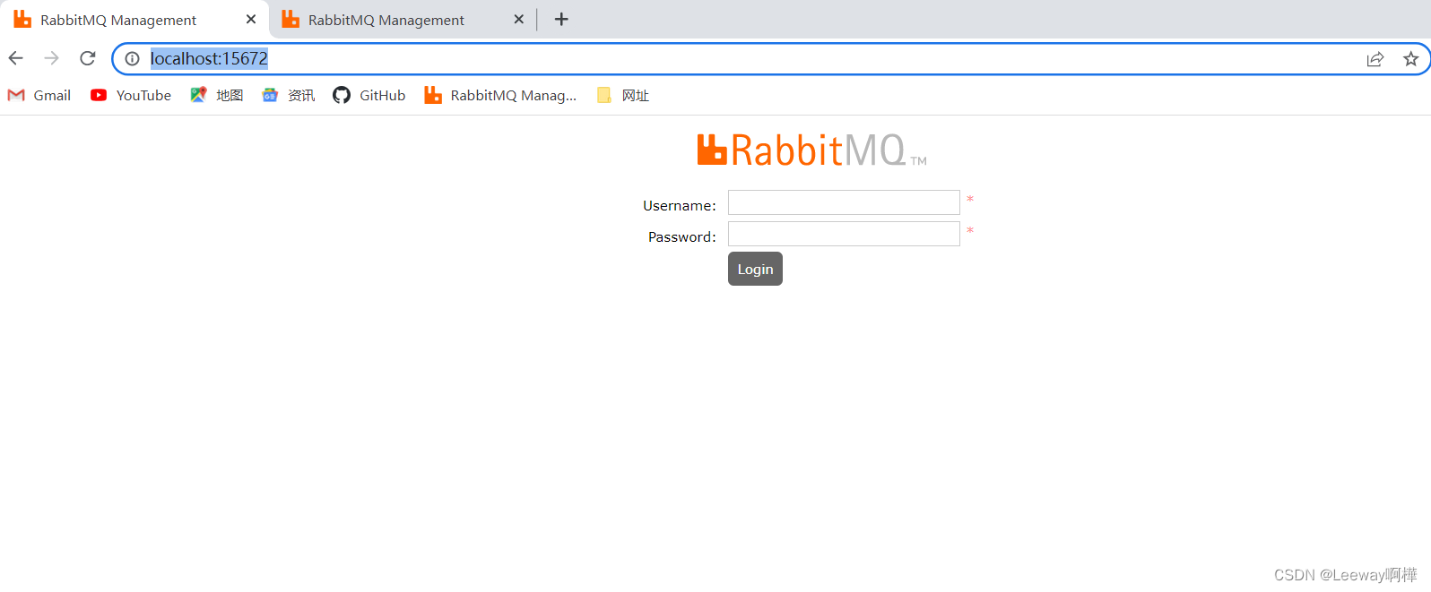Select the first RabbitMQ Management tab
The image size is (1431, 592).
(x=134, y=20)
